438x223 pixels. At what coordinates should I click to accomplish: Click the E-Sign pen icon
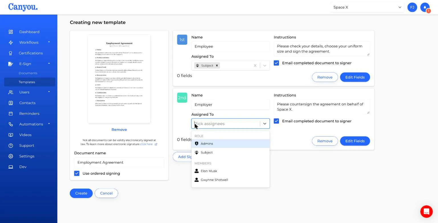click(11, 64)
